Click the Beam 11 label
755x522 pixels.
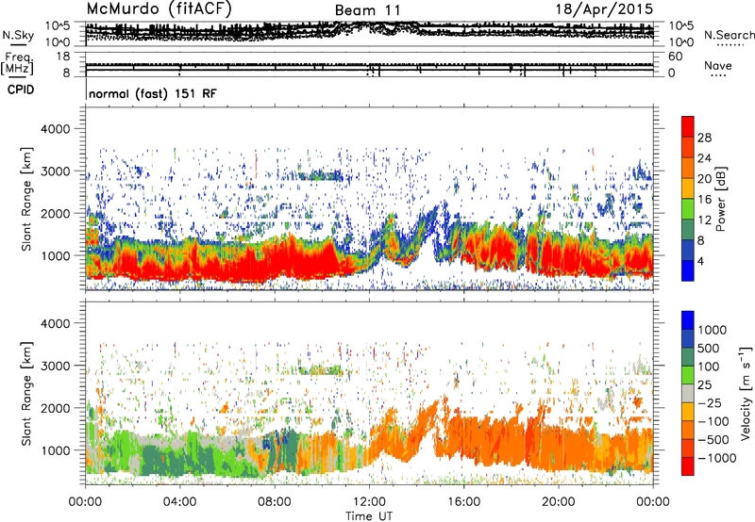pyautogui.click(x=367, y=10)
